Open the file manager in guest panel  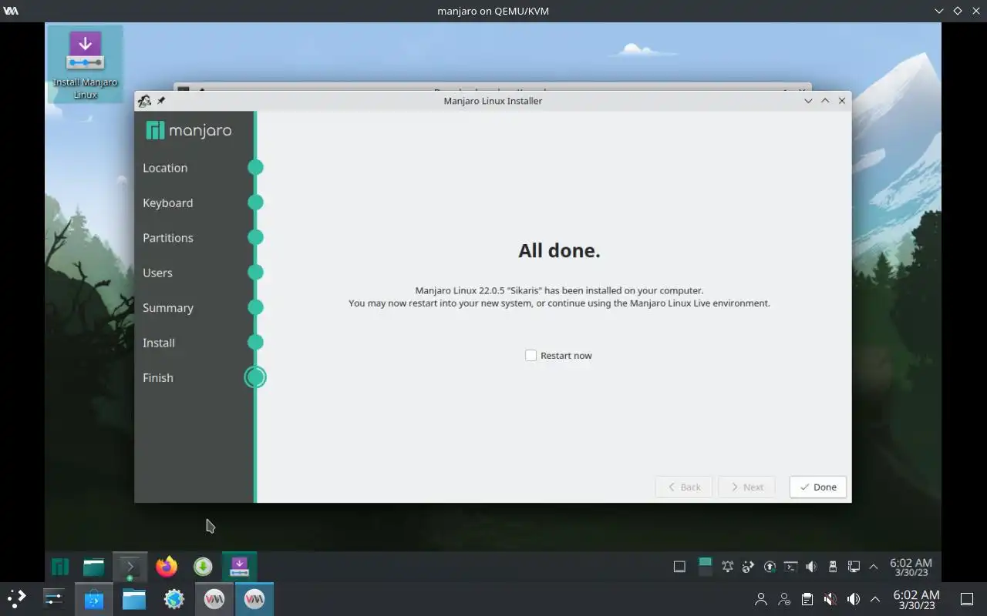click(x=94, y=567)
